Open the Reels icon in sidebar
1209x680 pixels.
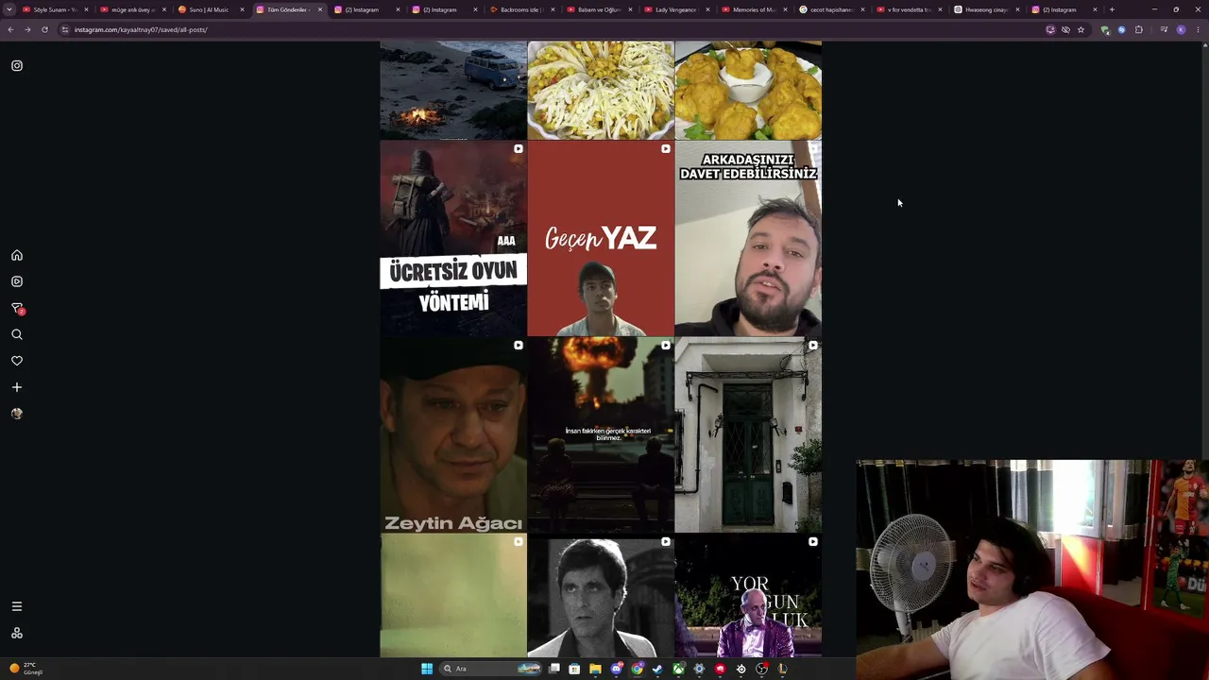pos(17,281)
